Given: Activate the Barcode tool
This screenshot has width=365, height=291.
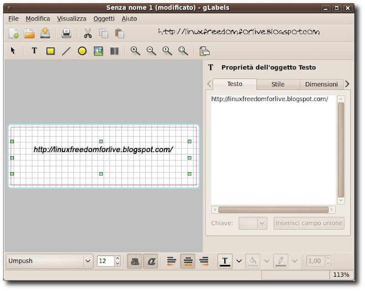Looking at the screenshot, I should click(x=114, y=51).
